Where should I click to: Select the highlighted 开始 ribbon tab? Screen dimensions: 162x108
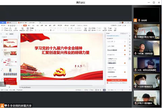[25, 25]
